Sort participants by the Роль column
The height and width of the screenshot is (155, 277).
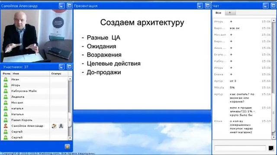pos(6,74)
